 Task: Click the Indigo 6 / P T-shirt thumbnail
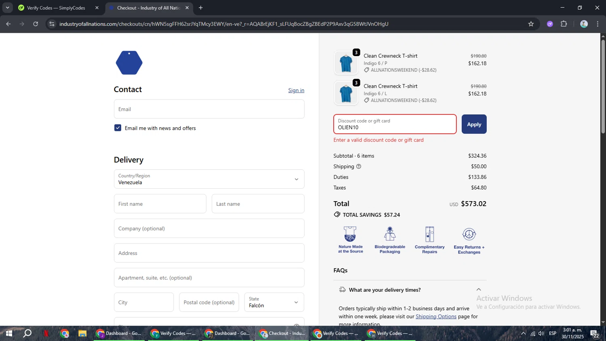[346, 63]
